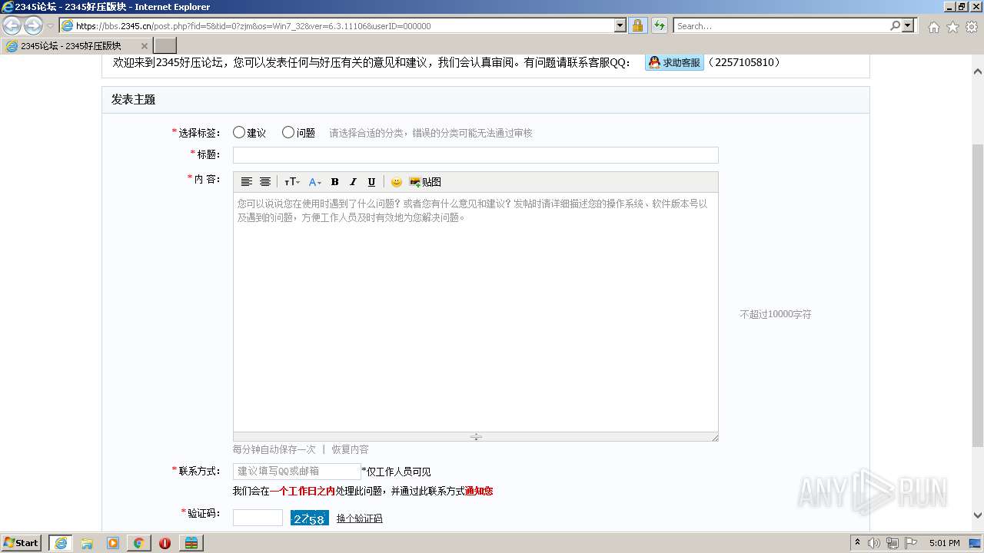This screenshot has width=984, height=553.
Task: Click the editor's bottom height-adjust bar
Action: pyautogui.click(x=476, y=436)
